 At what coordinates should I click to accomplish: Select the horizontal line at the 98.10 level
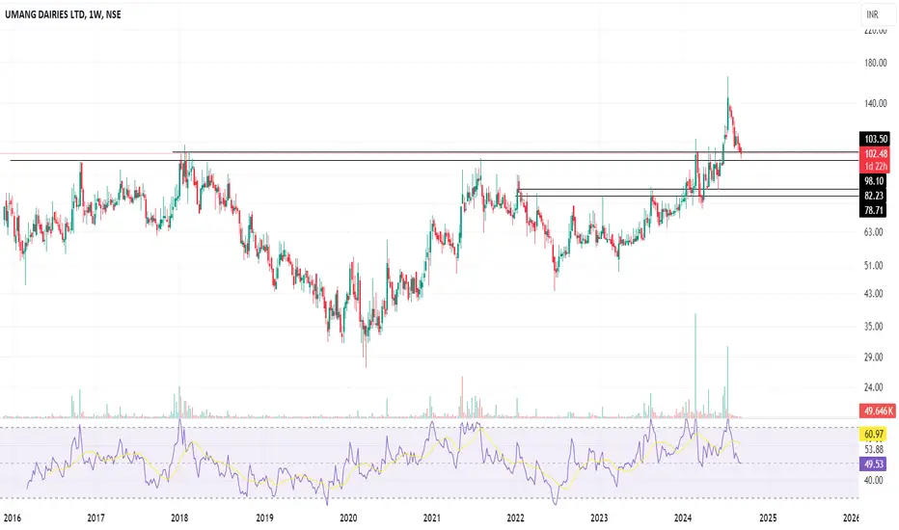coord(434,160)
